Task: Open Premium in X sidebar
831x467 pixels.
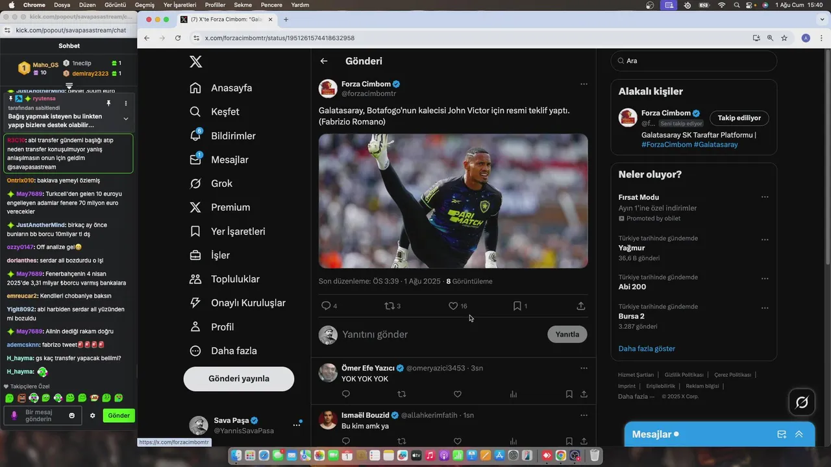Action: click(x=219, y=208)
